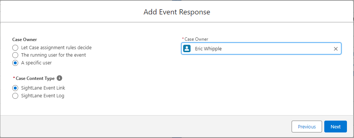
Task: Click the bold Case Owner group label
Action: 25,40
